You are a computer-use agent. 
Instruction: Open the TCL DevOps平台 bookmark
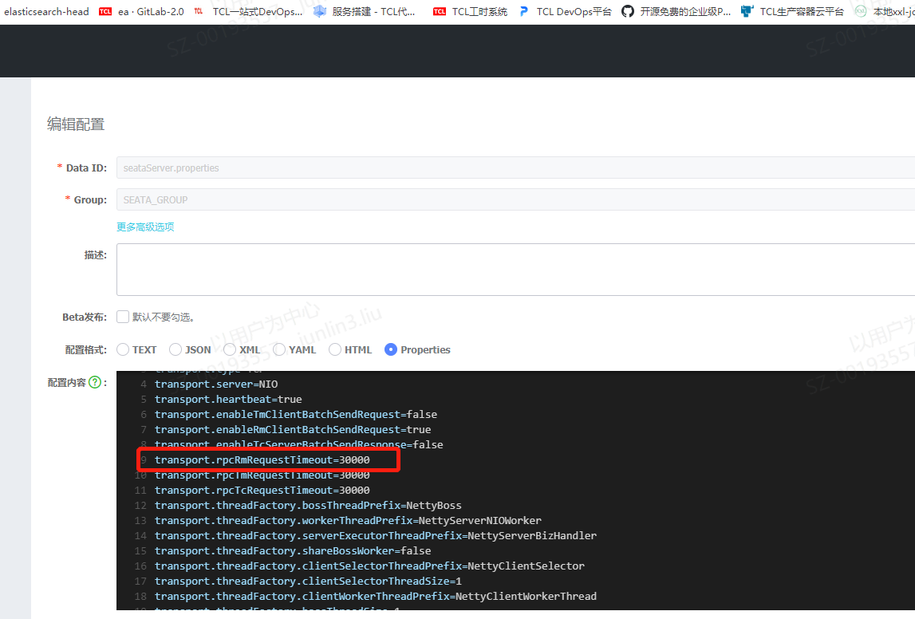[x=574, y=11]
